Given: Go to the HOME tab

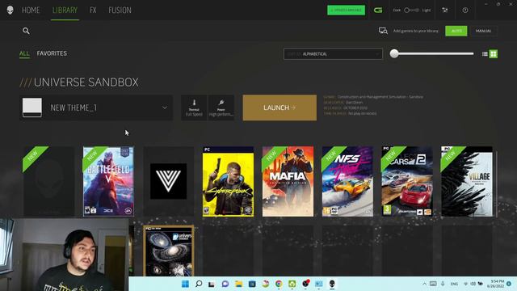Looking at the screenshot, I should click(x=31, y=11).
